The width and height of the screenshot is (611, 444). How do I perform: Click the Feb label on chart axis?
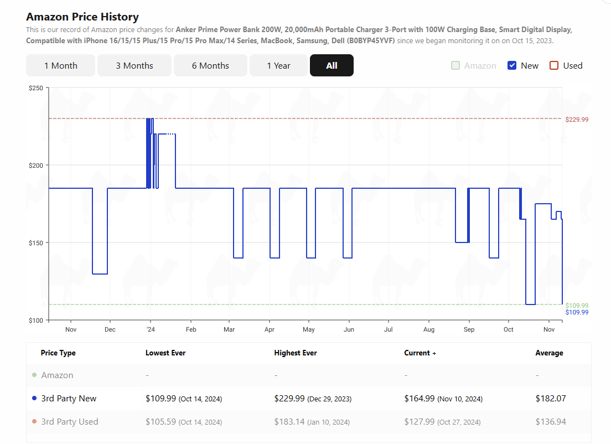[x=191, y=329]
